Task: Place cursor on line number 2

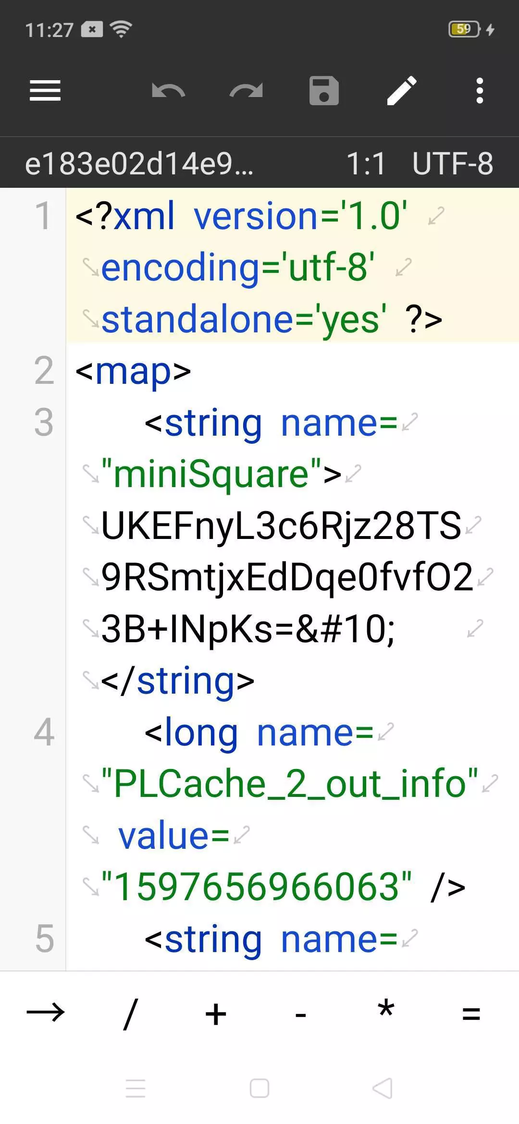Action: tap(43, 371)
